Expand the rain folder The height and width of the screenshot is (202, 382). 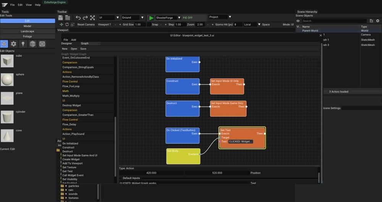pyautogui.click(x=66, y=190)
